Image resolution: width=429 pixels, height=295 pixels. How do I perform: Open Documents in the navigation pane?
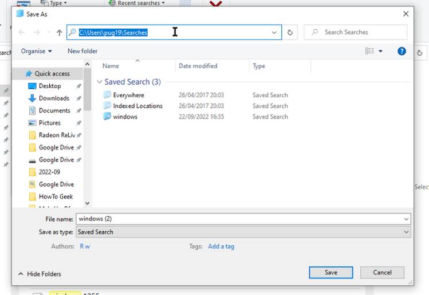pos(54,111)
